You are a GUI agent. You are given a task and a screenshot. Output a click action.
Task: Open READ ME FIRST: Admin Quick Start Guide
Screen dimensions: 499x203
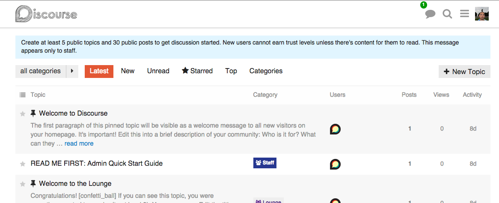click(x=96, y=164)
